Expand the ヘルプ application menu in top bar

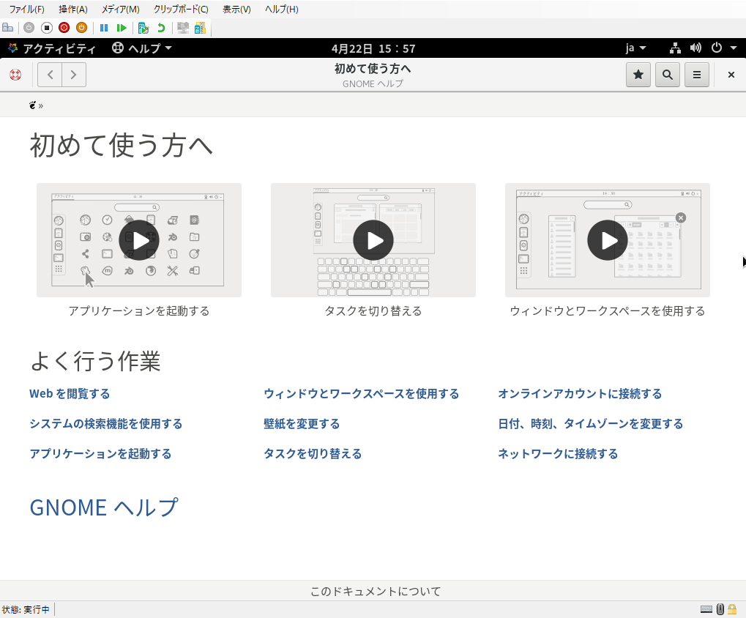[x=142, y=48]
